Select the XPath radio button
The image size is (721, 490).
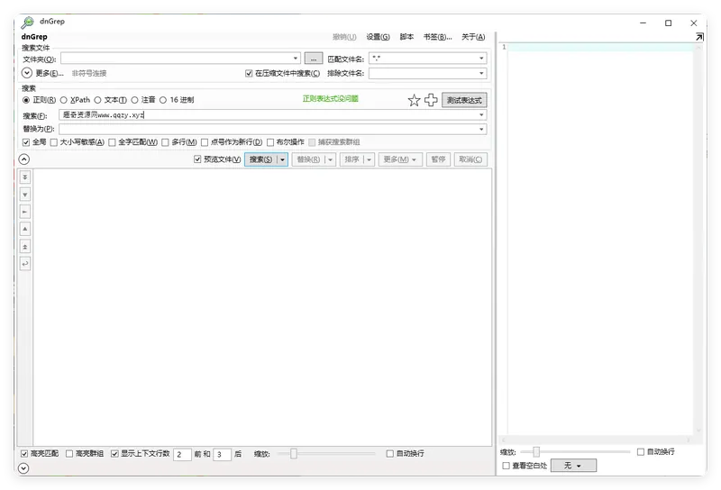63,100
